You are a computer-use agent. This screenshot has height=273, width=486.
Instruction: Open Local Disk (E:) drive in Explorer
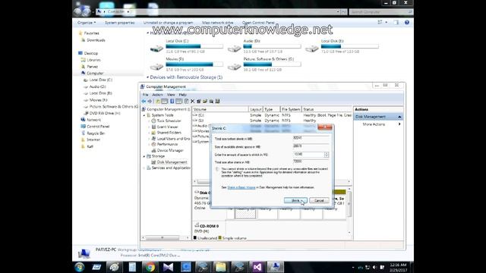coord(342,46)
